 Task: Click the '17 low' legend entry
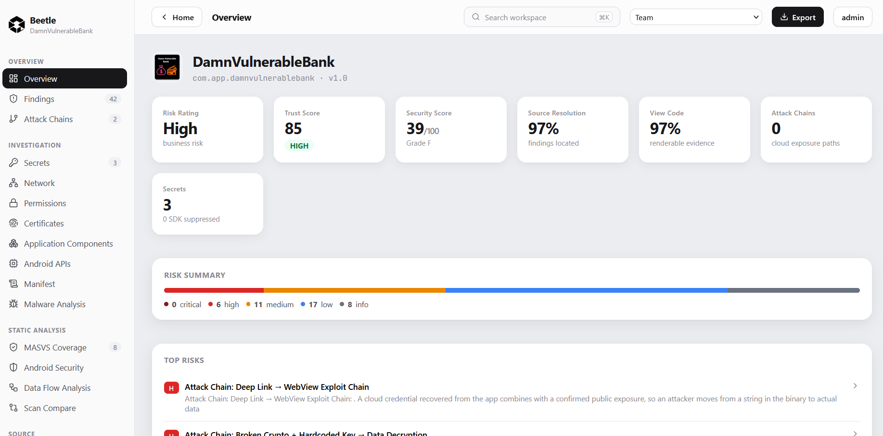317,304
